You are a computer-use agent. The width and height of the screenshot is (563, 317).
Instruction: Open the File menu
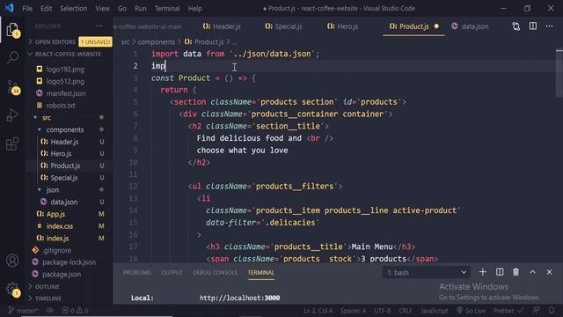tap(27, 8)
